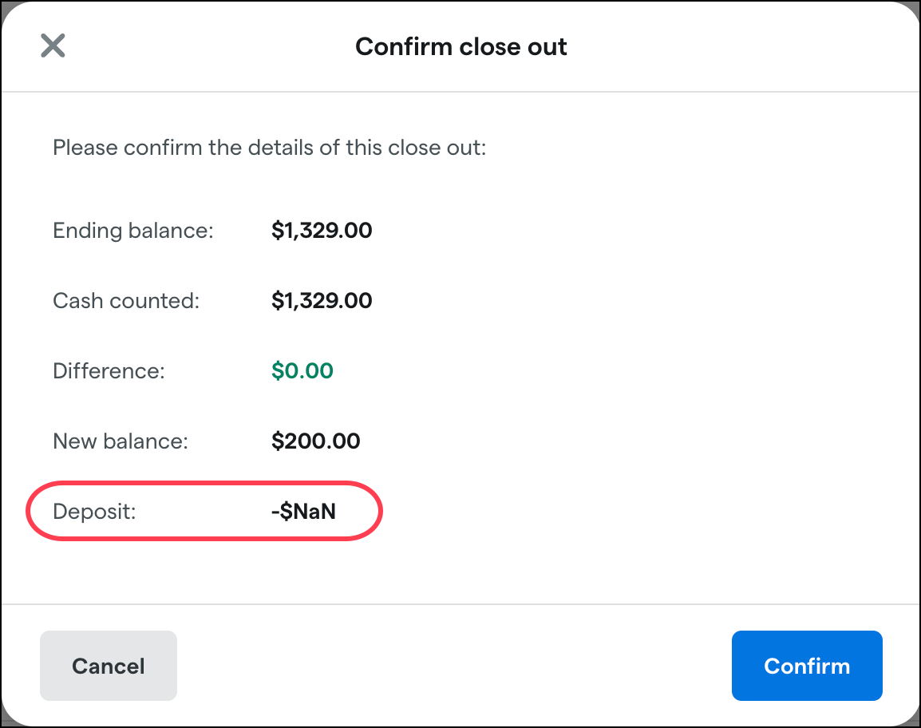
Task: Select the green $0.00 difference value
Action: (302, 370)
